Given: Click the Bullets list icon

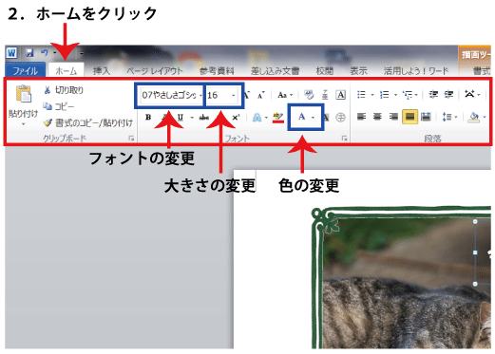Looking at the screenshot, I should pyautogui.click(x=361, y=95).
